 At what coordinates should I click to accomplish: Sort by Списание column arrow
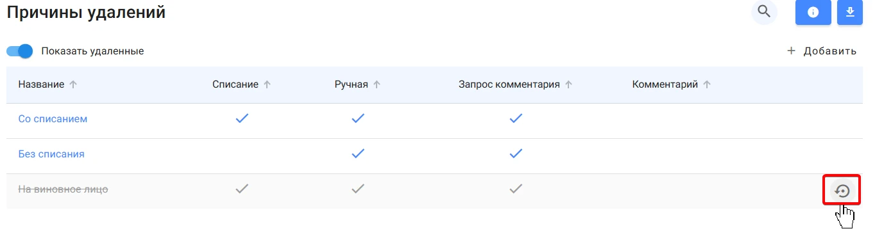pos(268,84)
